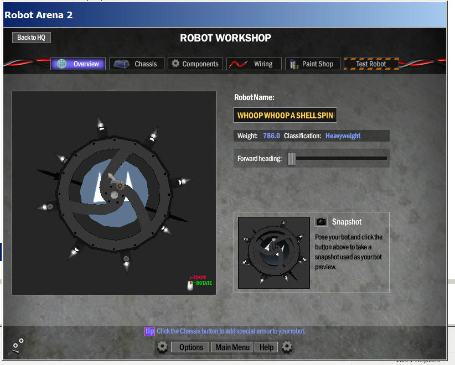Open the Help screen
455x365 pixels.
[x=266, y=347]
